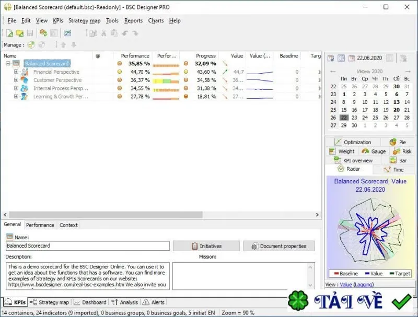Click the Document properties button
The image size is (418, 317).
coord(278,246)
